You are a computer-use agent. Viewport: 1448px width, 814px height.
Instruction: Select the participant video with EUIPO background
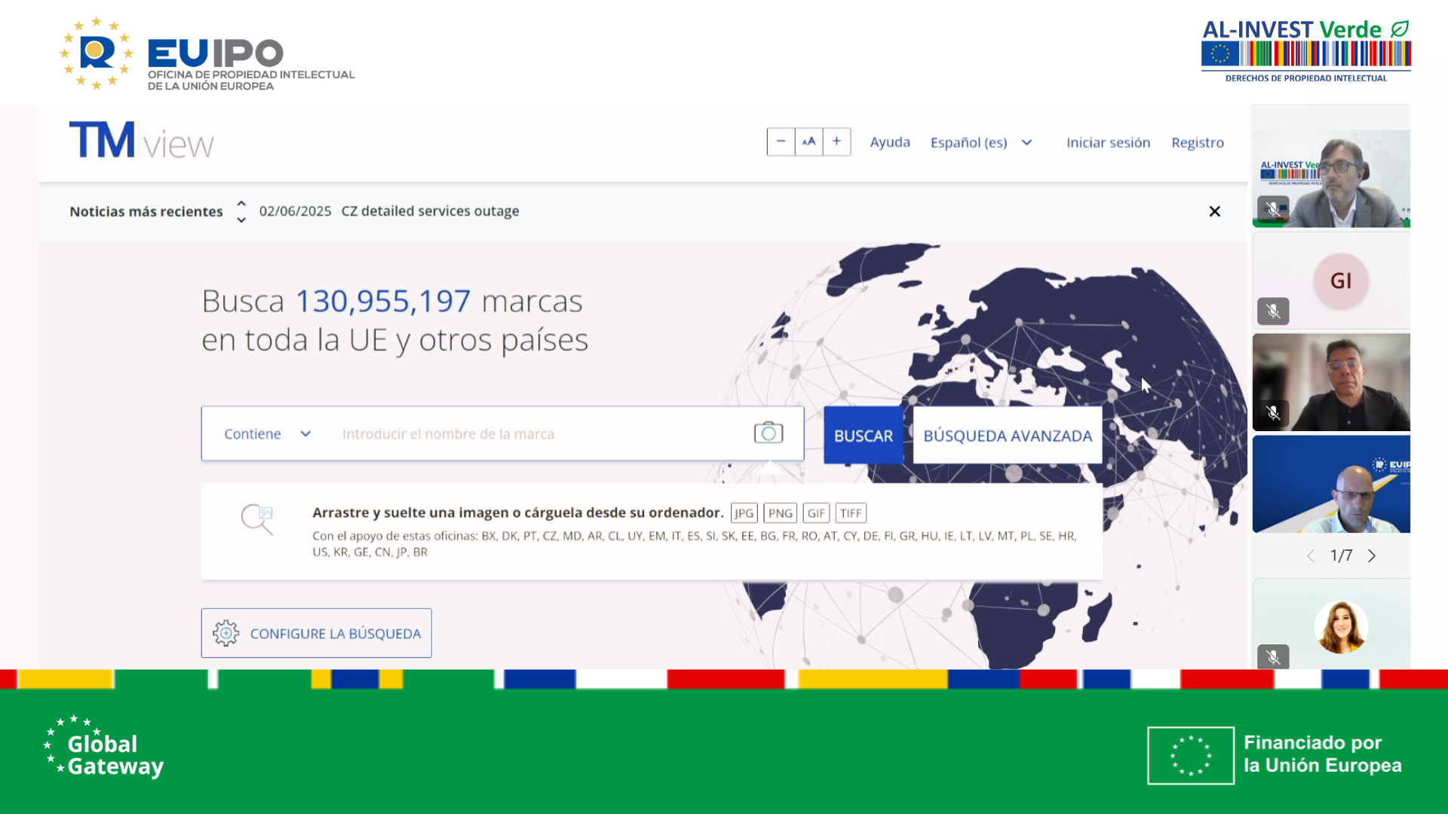pos(1331,484)
